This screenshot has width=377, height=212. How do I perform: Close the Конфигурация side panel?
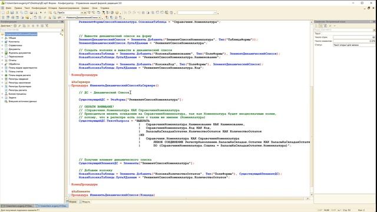[62, 22]
